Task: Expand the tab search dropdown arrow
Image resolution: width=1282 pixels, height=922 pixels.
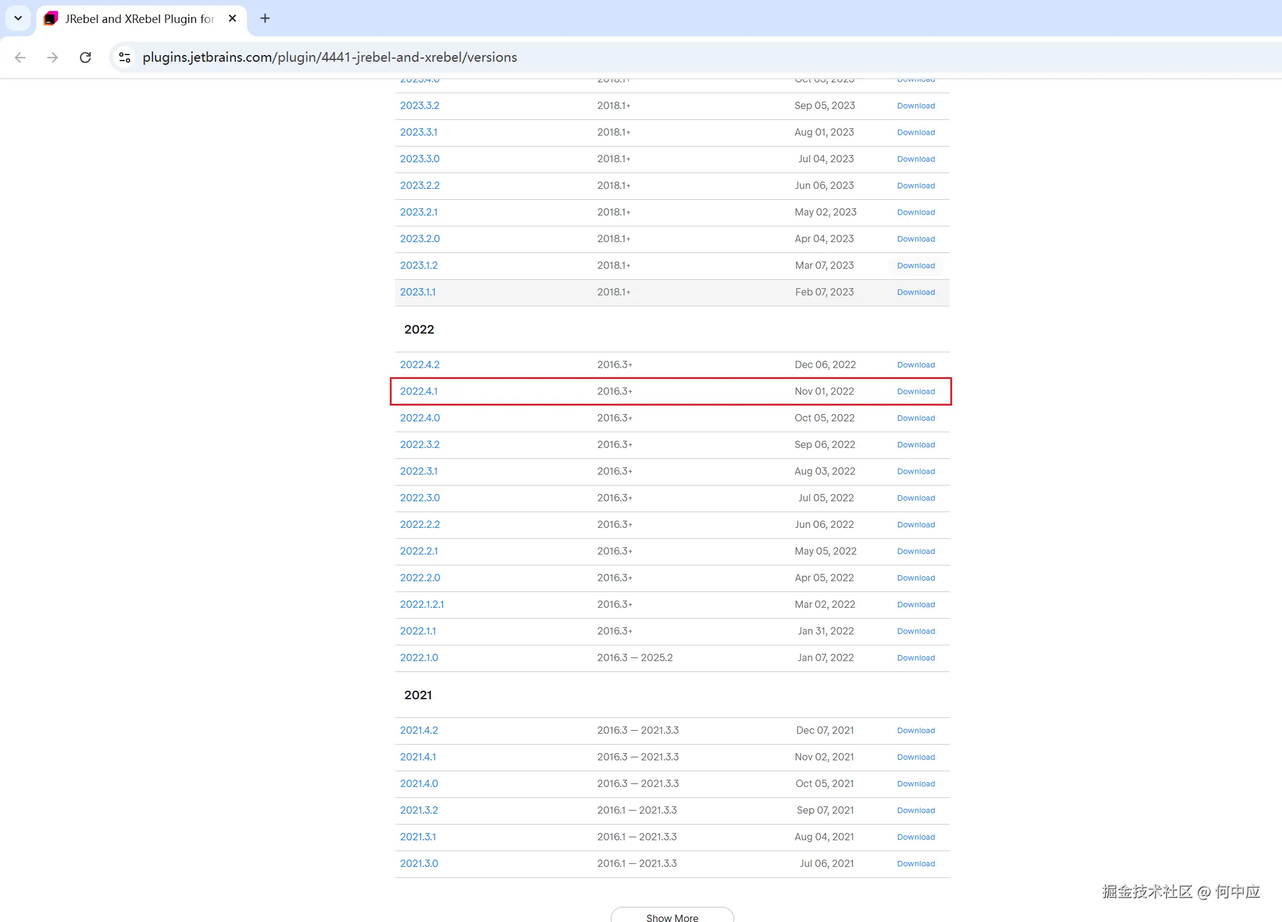Action: coord(18,19)
